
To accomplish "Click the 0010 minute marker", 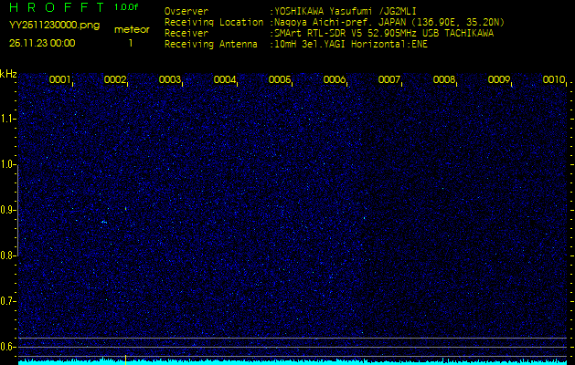I will (x=554, y=80).
